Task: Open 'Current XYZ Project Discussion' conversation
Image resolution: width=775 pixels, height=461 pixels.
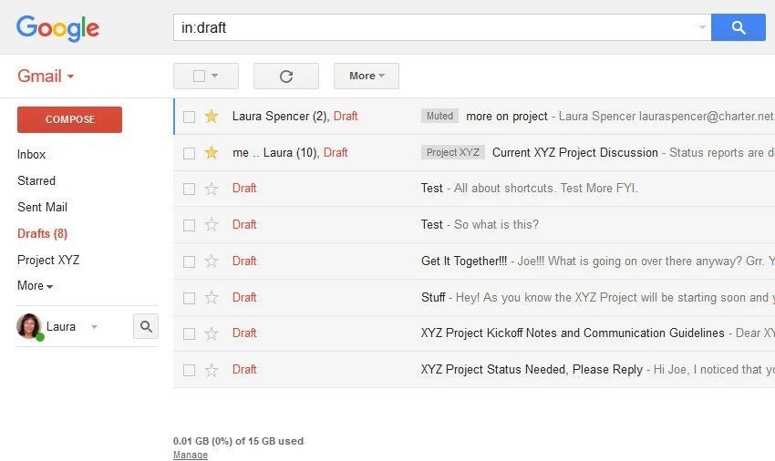Action: (x=574, y=153)
